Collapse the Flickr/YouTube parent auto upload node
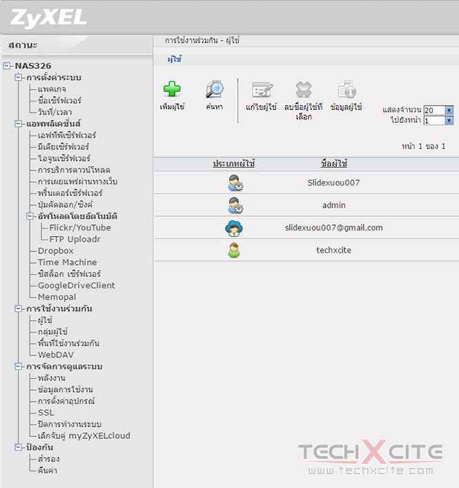The height and width of the screenshot is (488, 459). click(30, 217)
